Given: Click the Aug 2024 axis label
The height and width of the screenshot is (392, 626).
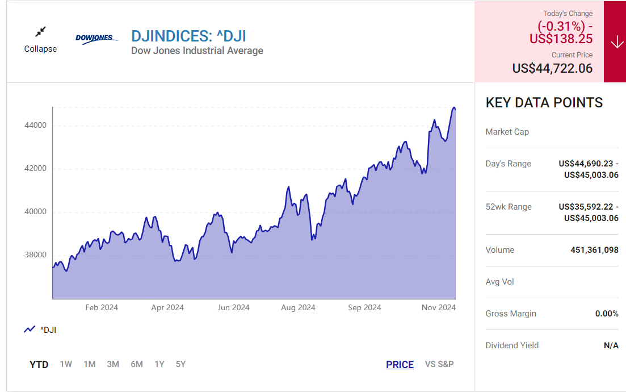Looking at the screenshot, I should tap(298, 308).
